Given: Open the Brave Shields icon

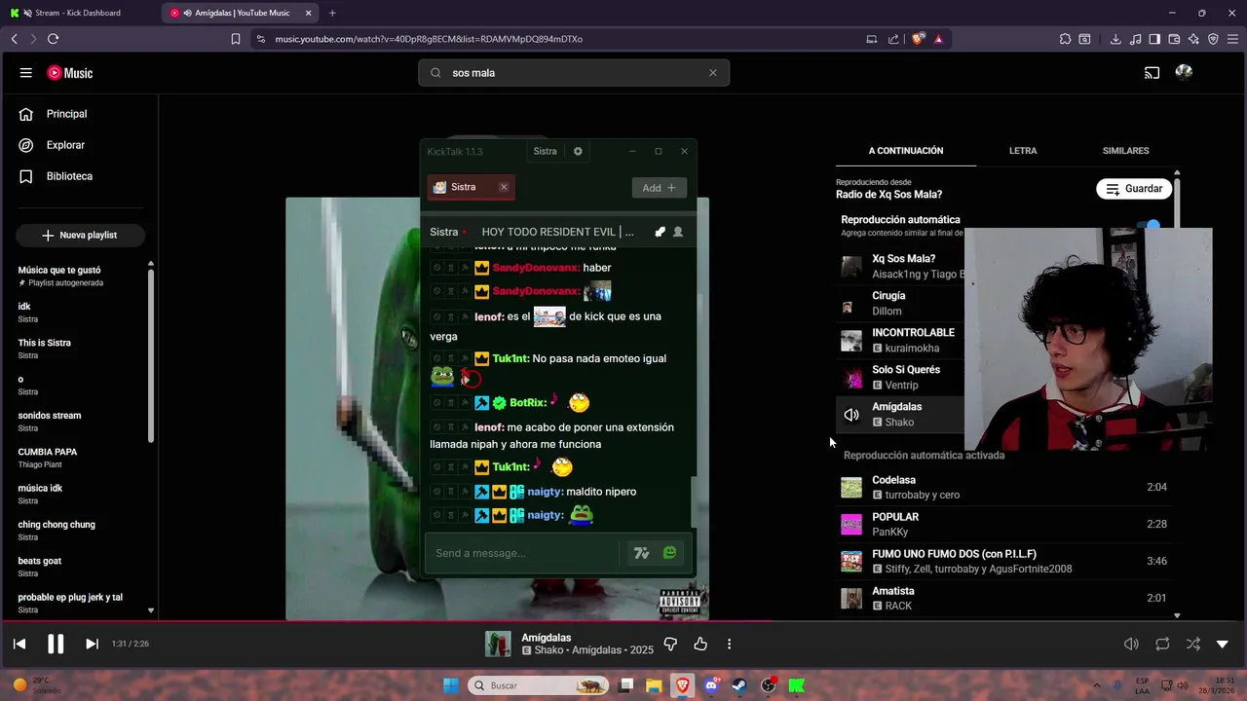Looking at the screenshot, I should (918, 39).
